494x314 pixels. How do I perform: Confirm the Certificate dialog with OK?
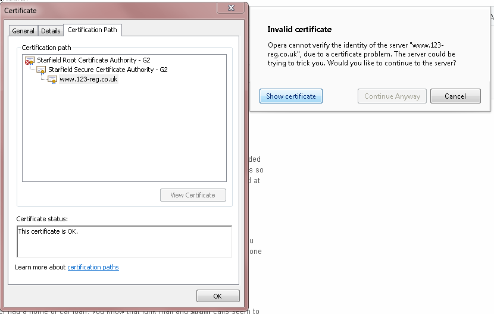point(217,296)
